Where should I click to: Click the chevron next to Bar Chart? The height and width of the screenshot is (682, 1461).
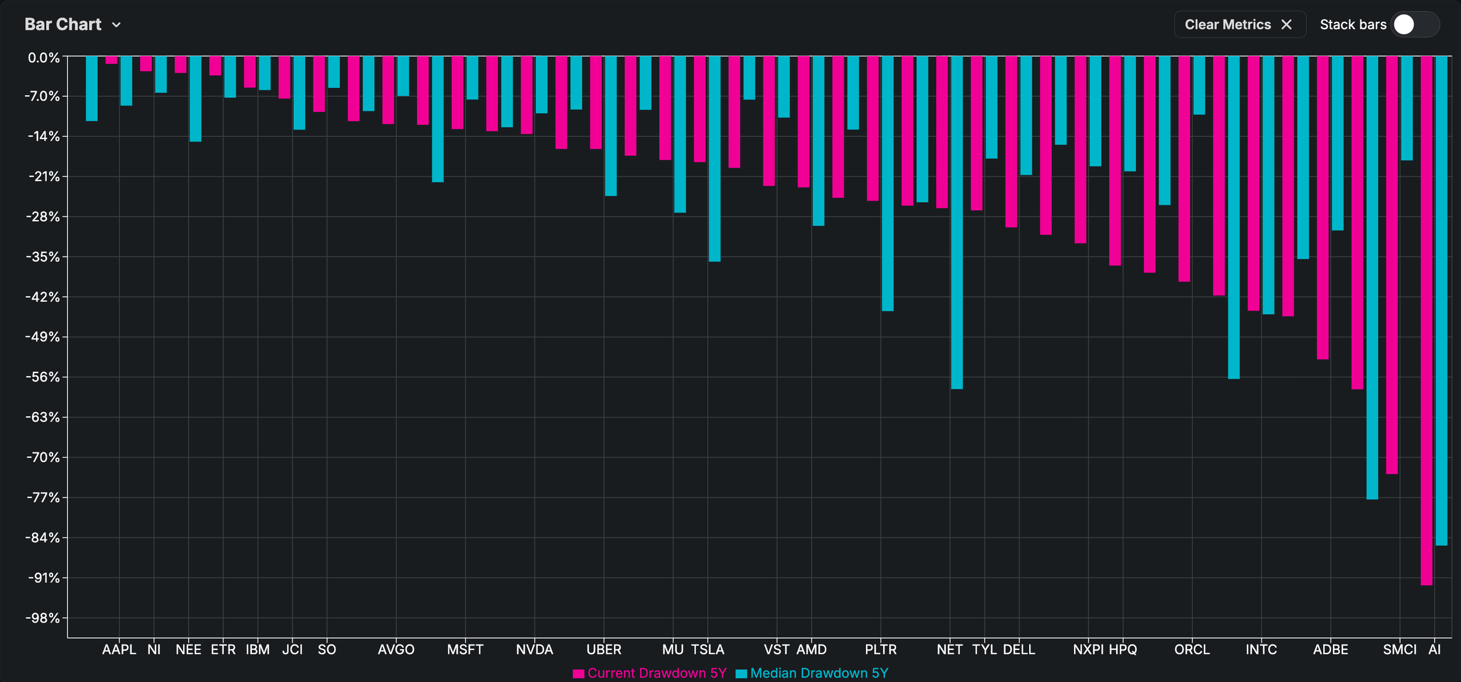[116, 25]
